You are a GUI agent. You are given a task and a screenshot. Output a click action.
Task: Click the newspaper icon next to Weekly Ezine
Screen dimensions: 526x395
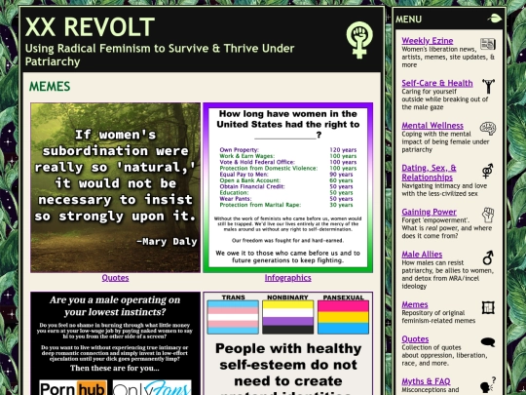tap(488, 44)
